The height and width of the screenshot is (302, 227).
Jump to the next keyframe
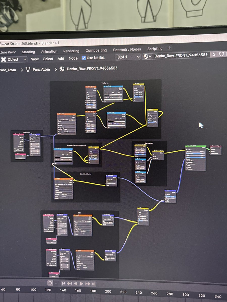88,284
